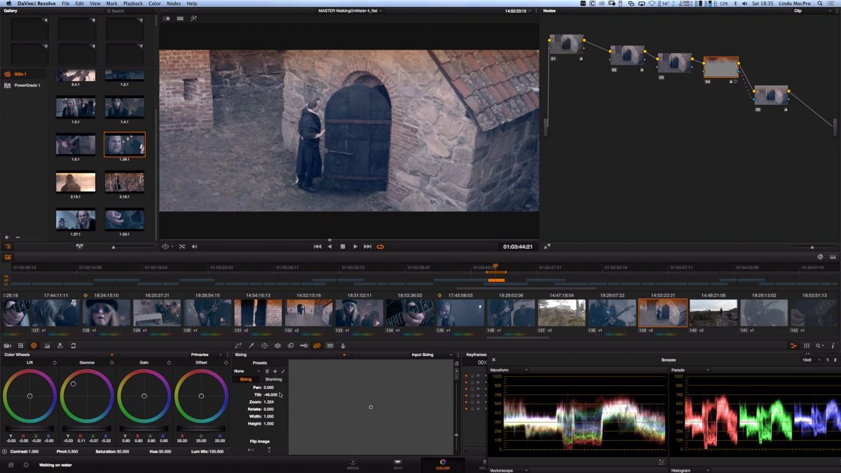
Task: Open the Curves palette icon
Action: pyautogui.click(x=238, y=345)
